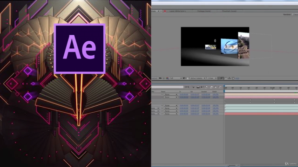Click the camera point of interest marker
The height and width of the screenshot is (167, 298).
(x=215, y=40)
